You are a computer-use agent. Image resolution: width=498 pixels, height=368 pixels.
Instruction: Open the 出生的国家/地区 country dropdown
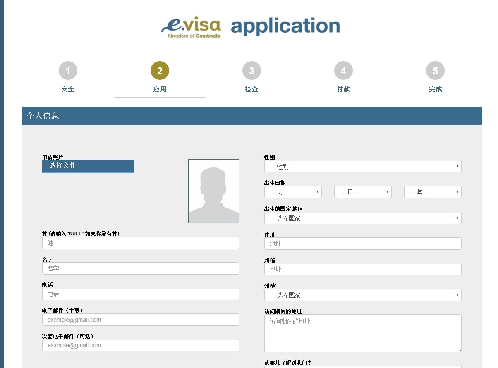pos(363,218)
